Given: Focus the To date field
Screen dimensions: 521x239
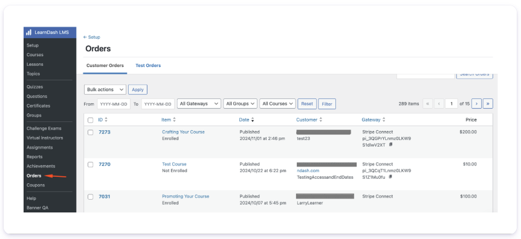Looking at the screenshot, I should pos(158,104).
